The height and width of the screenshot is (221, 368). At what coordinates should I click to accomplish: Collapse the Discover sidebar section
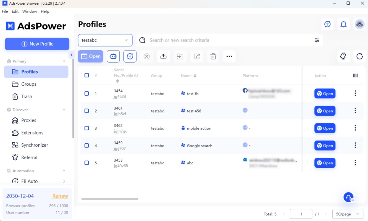pos(64,110)
